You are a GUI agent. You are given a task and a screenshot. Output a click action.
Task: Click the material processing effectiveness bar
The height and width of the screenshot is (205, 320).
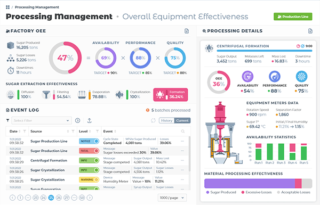click(x=258, y=183)
